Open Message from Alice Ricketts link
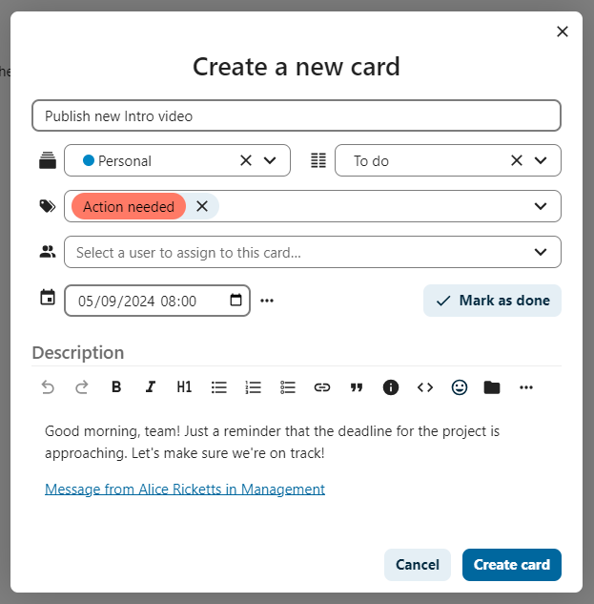 [x=185, y=489]
